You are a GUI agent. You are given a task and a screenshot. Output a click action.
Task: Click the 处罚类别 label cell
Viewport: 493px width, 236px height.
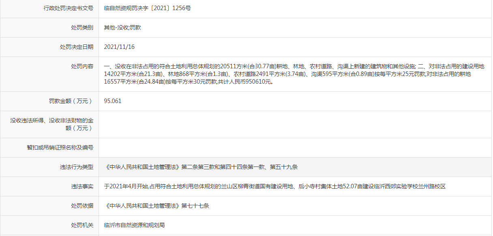pos(81,28)
